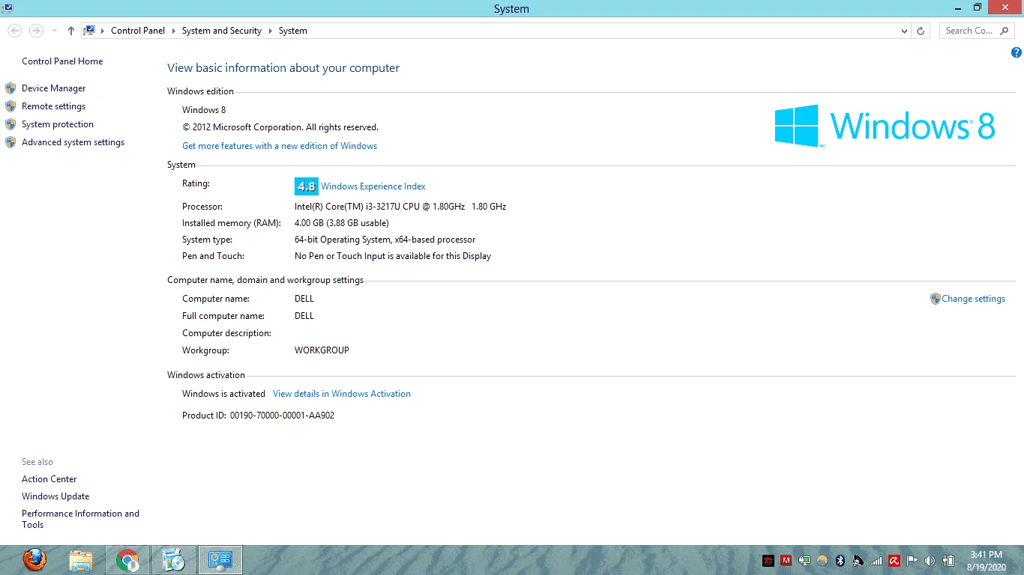The height and width of the screenshot is (575, 1024).
Task: Click the orange globe tray icon
Action: click(822, 561)
